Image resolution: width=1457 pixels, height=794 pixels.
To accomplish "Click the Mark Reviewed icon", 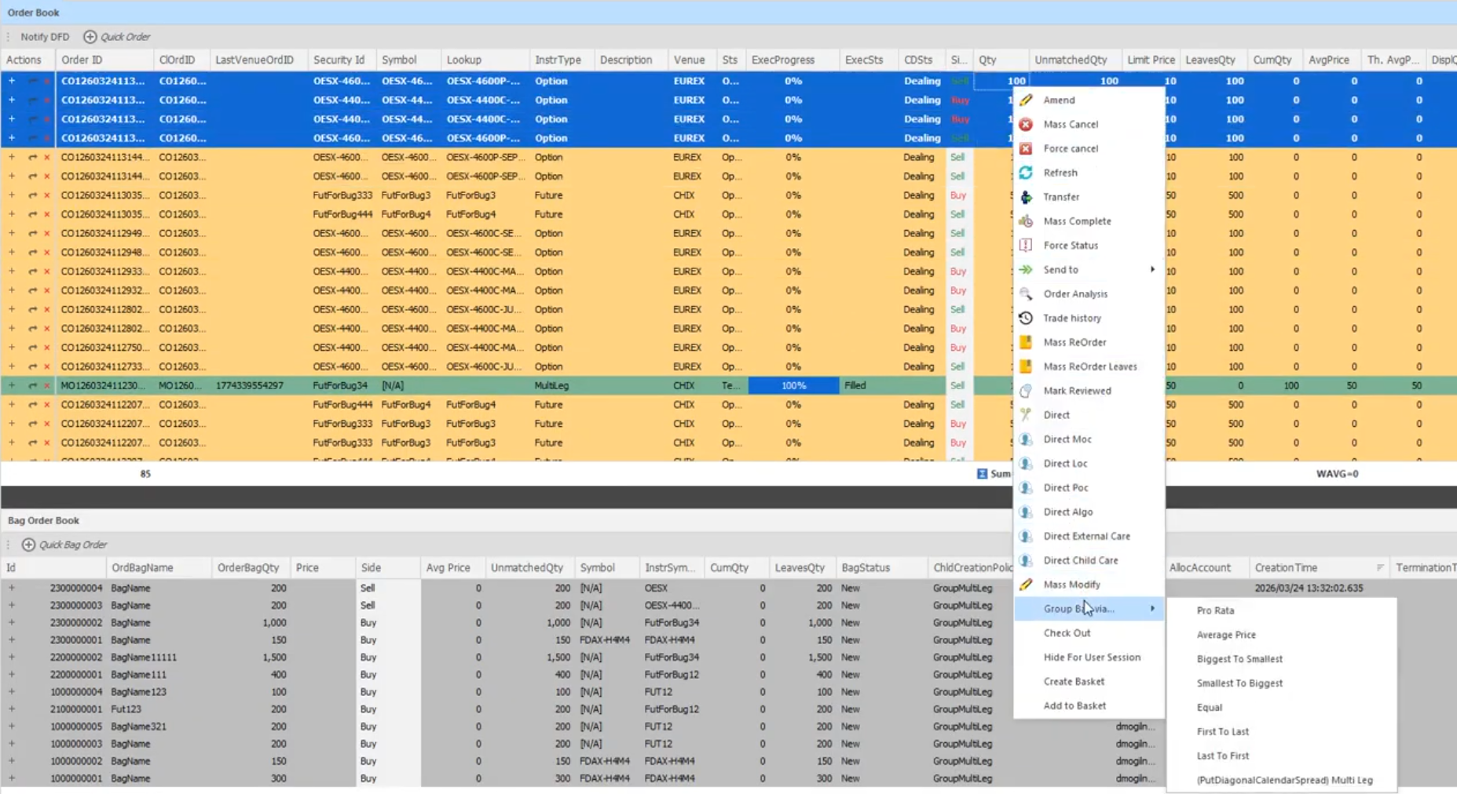I will tap(1026, 391).
